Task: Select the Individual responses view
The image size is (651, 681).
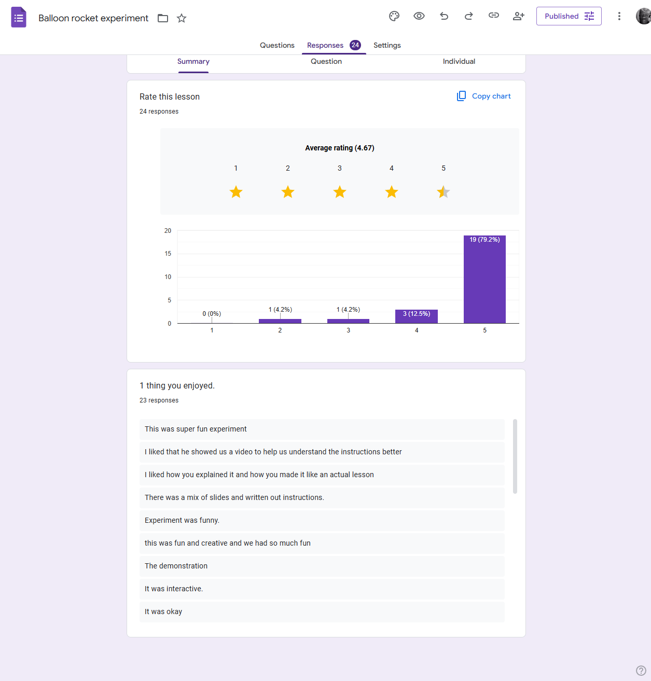Action: coord(459,61)
